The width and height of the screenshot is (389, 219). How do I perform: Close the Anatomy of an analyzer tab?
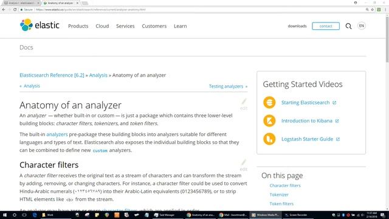point(77,3)
